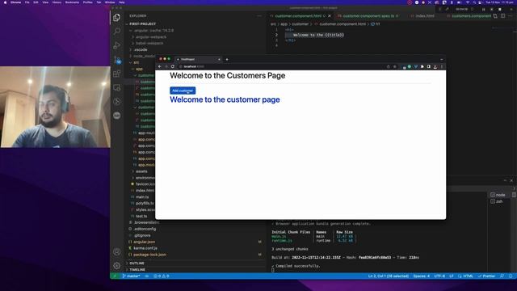Click the Prettier status bar item
517x291 pixels.
click(486, 276)
